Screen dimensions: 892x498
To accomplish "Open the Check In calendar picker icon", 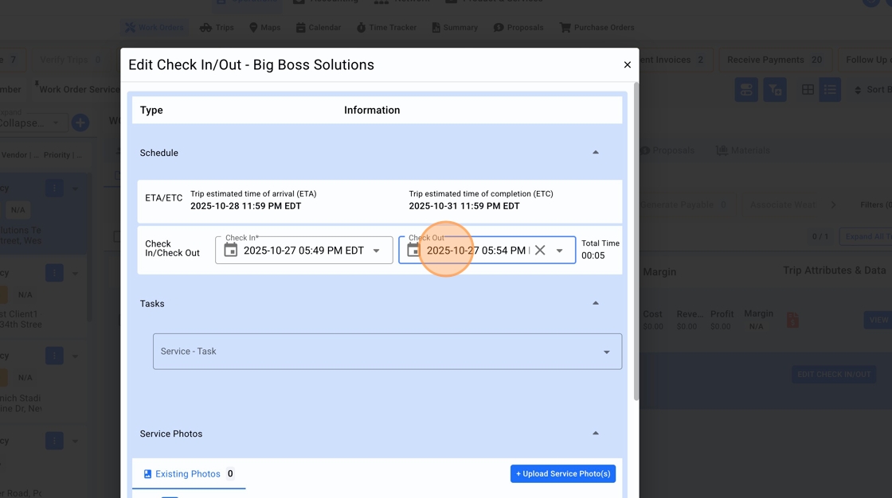I will [230, 250].
